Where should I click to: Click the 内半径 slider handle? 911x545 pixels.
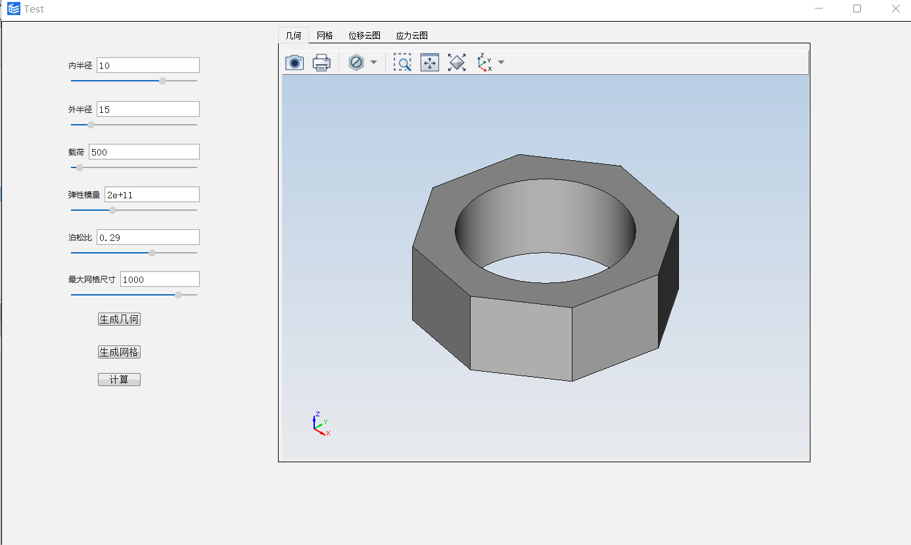click(x=162, y=81)
